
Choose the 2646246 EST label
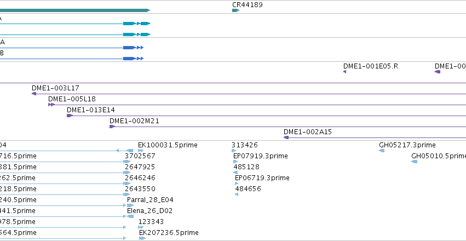[140, 177]
